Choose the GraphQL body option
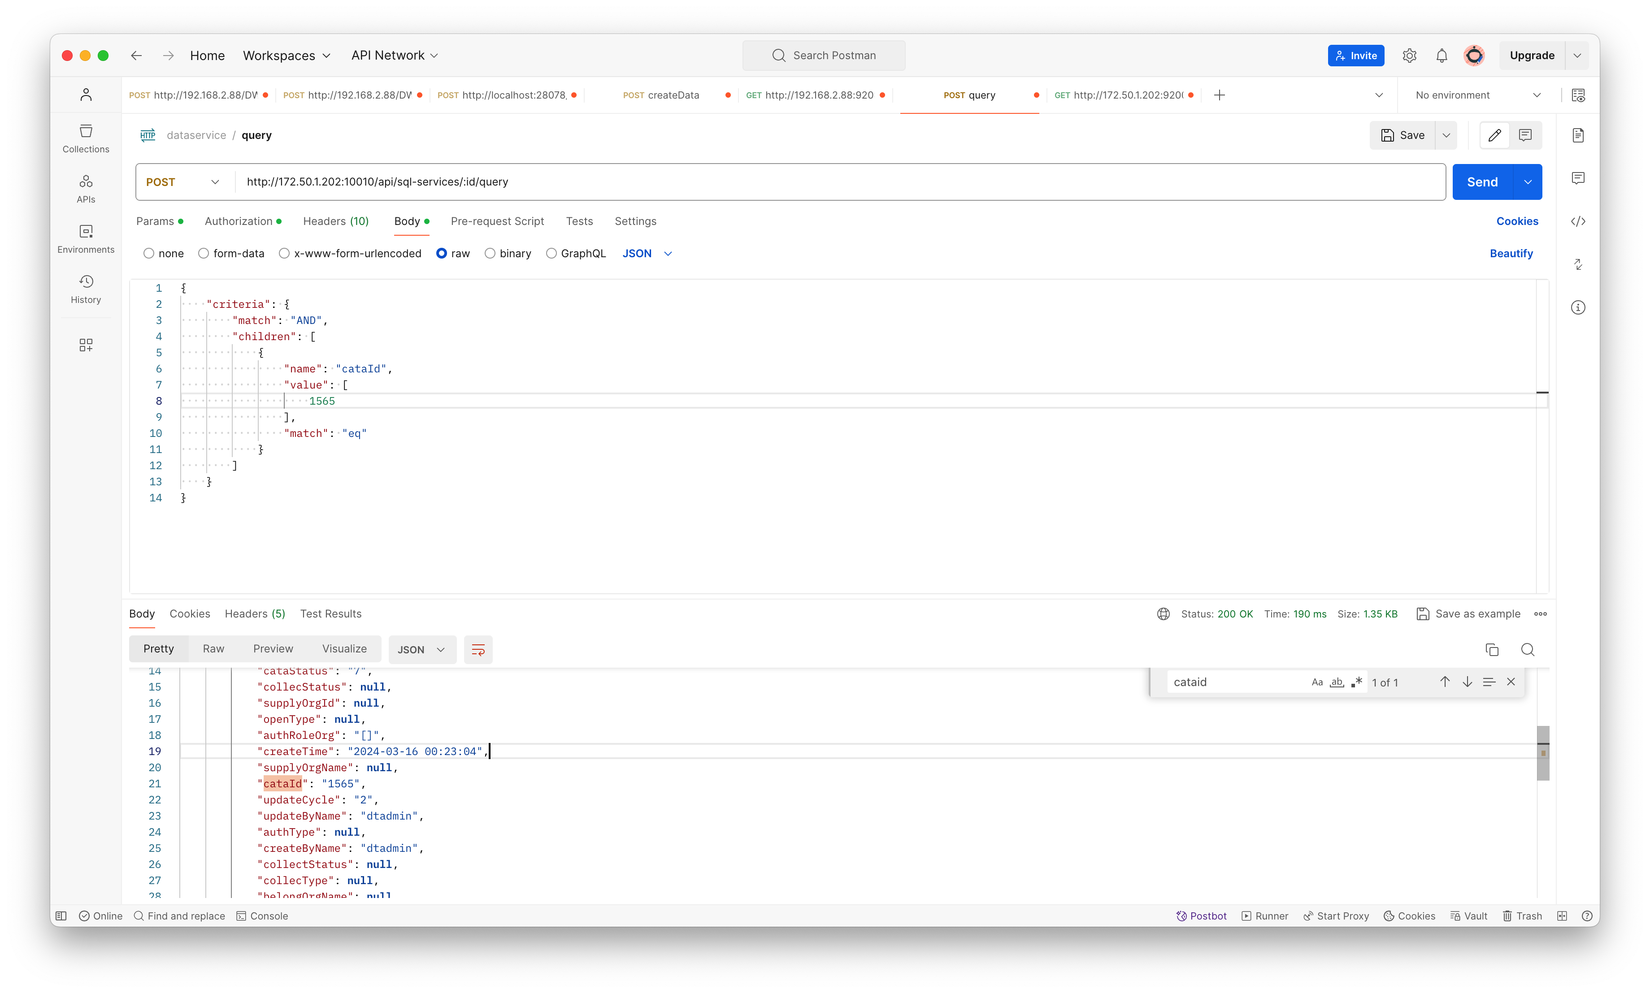The width and height of the screenshot is (1650, 993). pos(551,254)
